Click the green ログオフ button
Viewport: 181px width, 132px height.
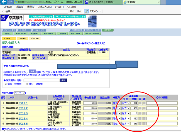(108, 30)
